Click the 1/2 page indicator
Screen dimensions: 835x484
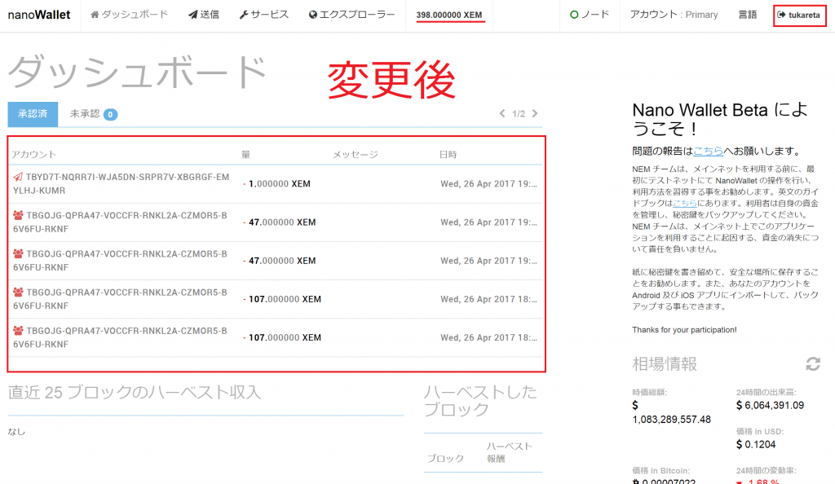pyautogui.click(x=518, y=114)
